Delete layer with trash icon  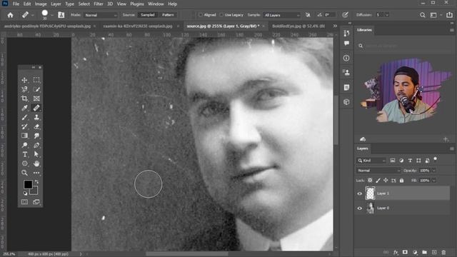tap(443, 252)
